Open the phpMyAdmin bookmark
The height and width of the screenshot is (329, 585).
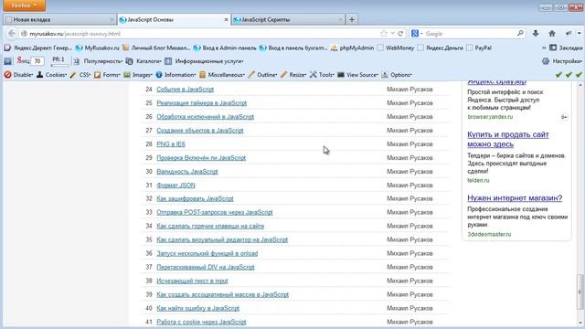[x=352, y=48]
